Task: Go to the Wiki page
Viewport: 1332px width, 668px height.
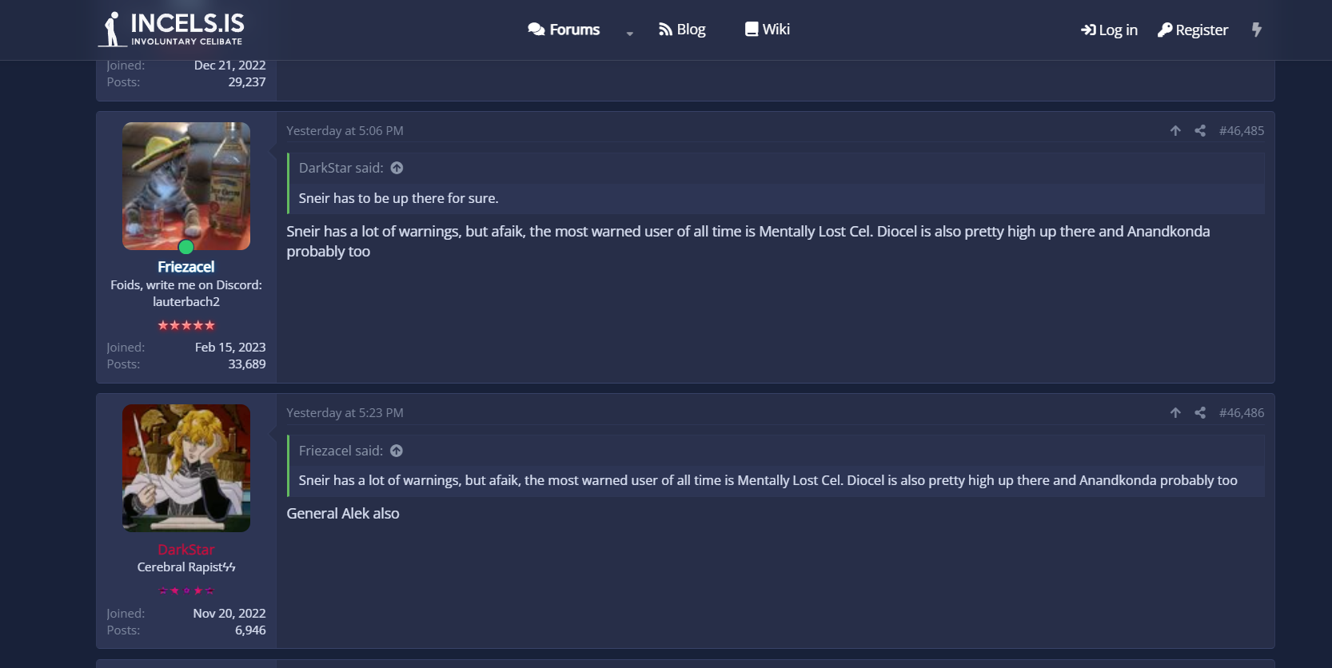Action: pos(768,30)
